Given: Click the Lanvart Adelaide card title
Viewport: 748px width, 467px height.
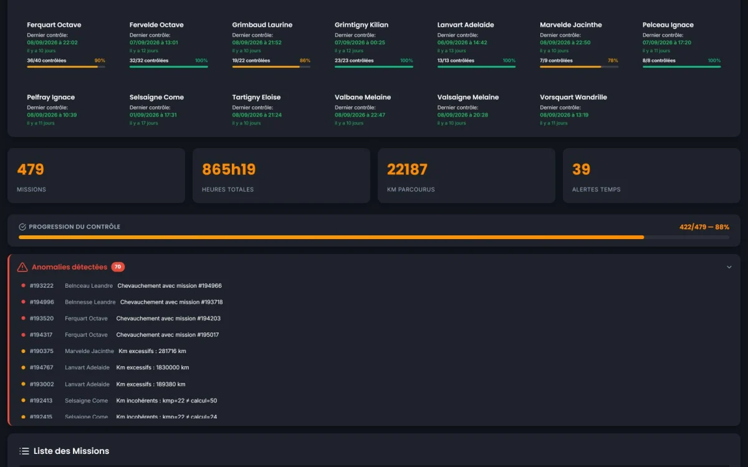Looking at the screenshot, I should coord(466,25).
